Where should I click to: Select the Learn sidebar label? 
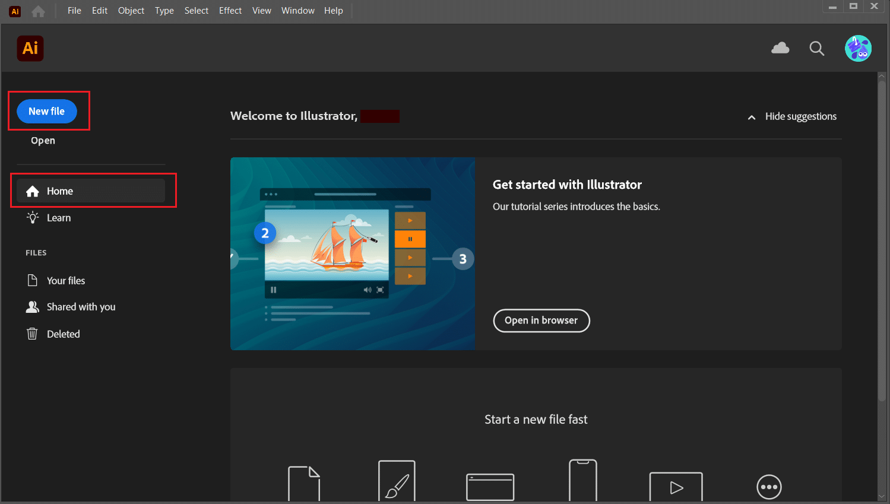59,218
